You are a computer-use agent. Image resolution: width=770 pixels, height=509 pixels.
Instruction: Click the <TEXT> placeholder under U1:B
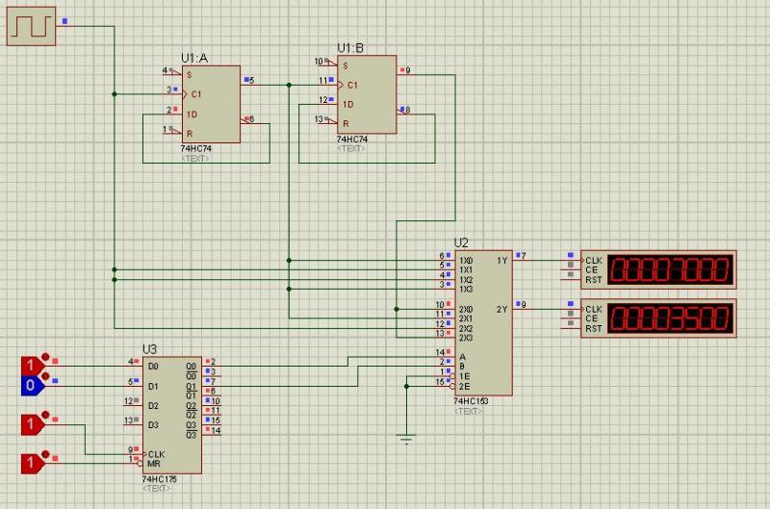click(351, 148)
